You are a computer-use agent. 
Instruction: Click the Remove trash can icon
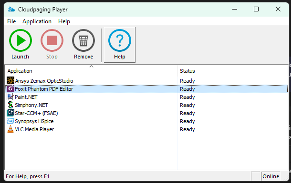pyautogui.click(x=83, y=40)
